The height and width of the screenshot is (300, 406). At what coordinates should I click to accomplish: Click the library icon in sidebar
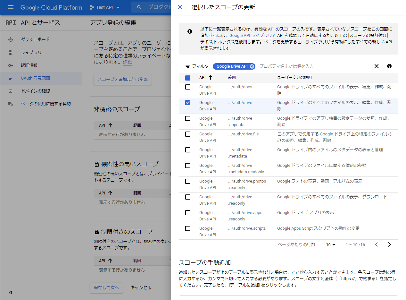11,52
